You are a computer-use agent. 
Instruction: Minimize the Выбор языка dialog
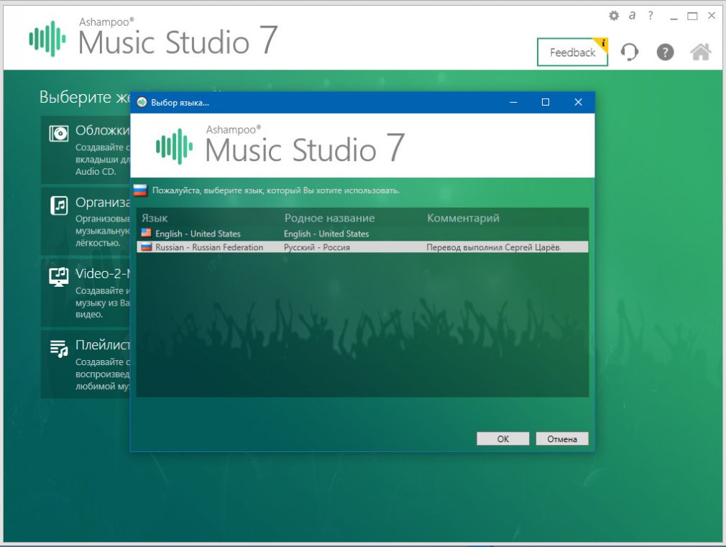pos(513,102)
